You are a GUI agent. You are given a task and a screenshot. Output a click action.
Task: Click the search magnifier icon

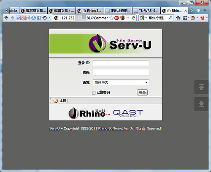tap(170, 18)
